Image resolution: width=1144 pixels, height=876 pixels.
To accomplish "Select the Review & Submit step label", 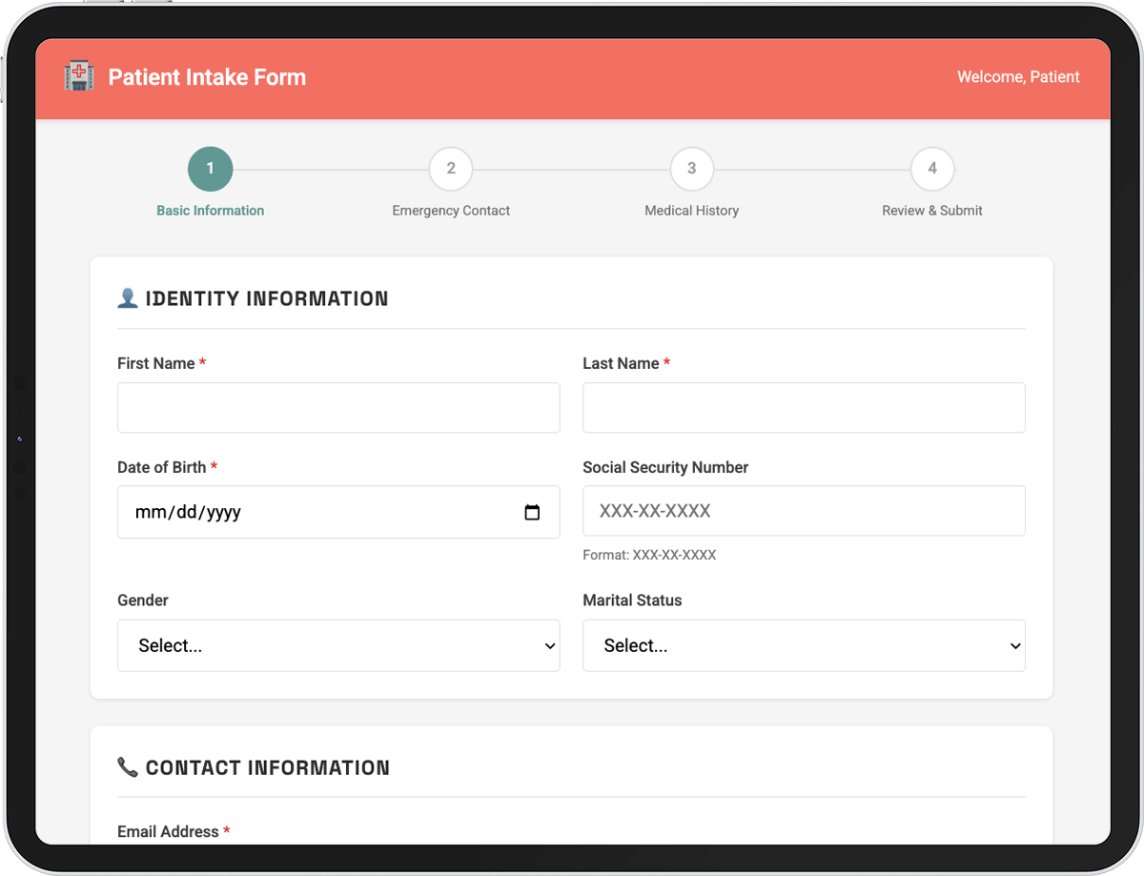I will 932,211.
